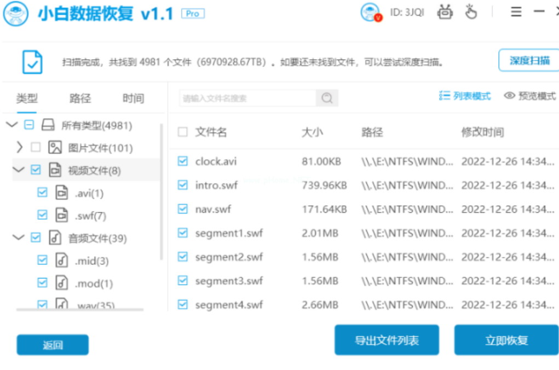Switch to the 路径 tab
The width and height of the screenshot is (559, 370).
pos(80,99)
